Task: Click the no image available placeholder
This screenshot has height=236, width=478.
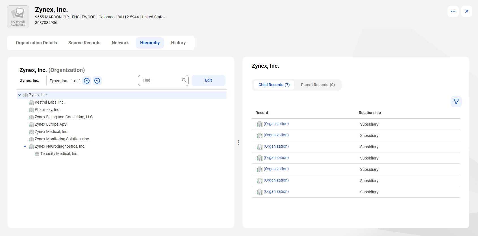Action: (x=18, y=17)
